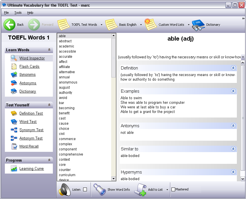The image size is (246, 199).
Task: Open the Flash Cards link
Action: (29, 67)
